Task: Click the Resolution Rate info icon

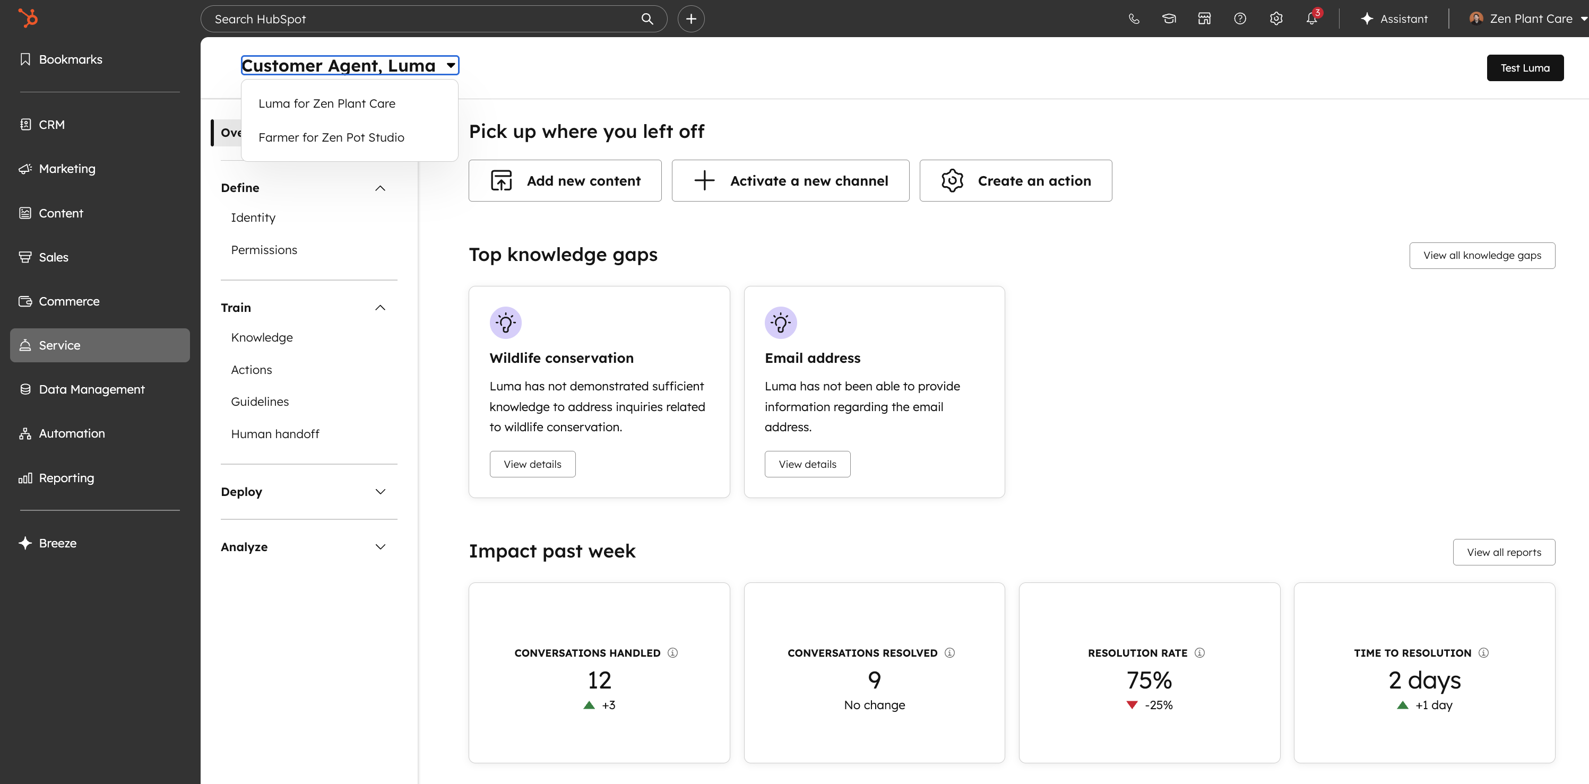Action: 1199,653
